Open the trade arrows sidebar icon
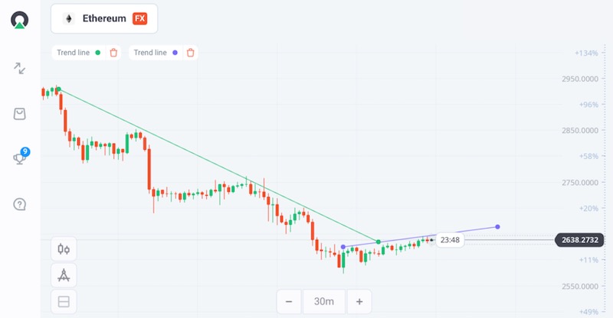613x318 pixels. point(20,69)
